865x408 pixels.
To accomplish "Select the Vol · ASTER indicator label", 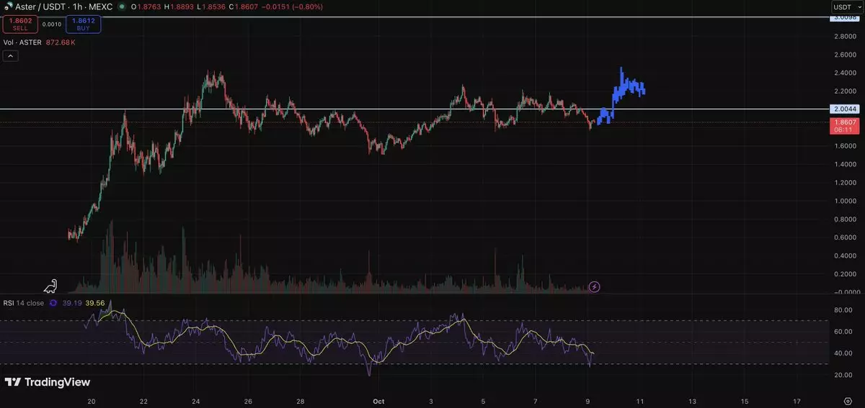I will tap(23, 42).
